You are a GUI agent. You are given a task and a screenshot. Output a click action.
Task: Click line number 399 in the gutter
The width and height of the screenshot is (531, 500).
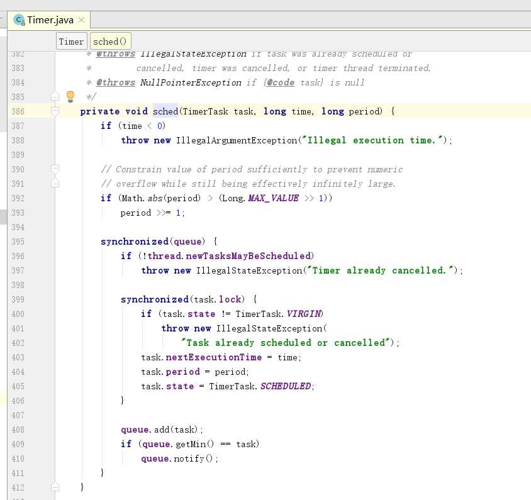tap(18, 299)
